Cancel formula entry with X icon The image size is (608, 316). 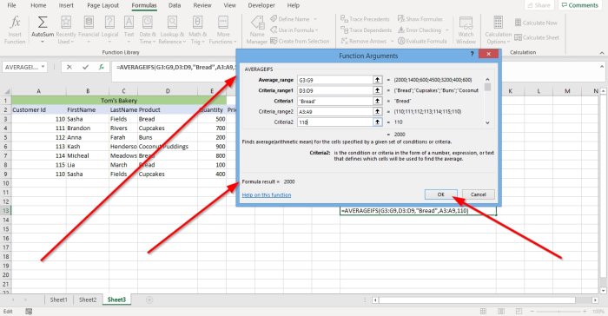click(69, 67)
